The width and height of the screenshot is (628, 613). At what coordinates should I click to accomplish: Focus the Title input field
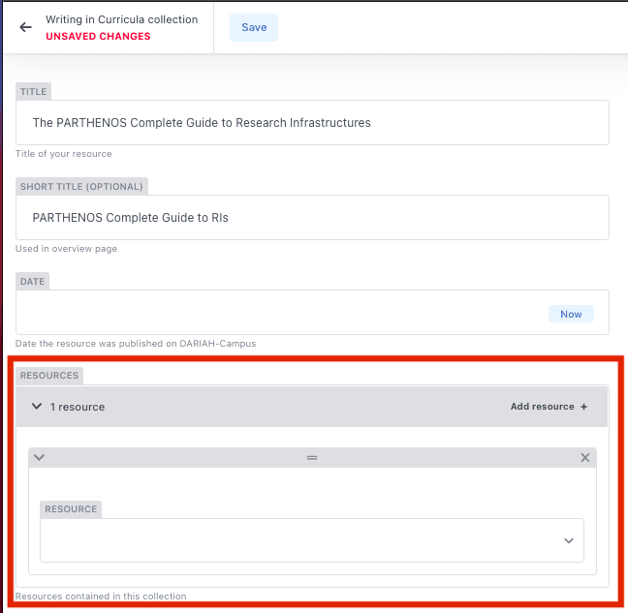pyautogui.click(x=312, y=123)
